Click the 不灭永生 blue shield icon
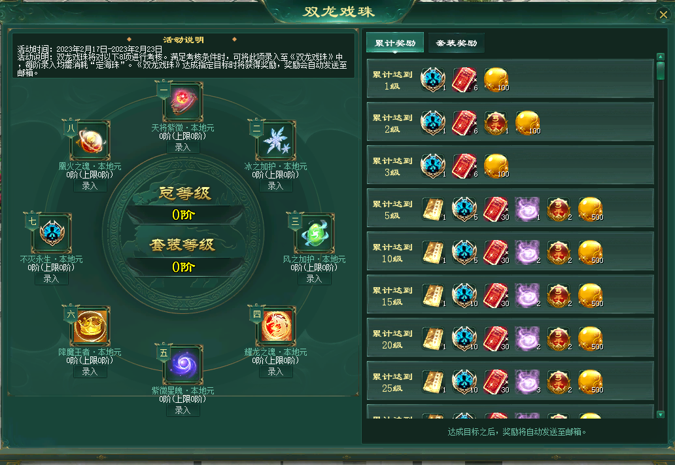 coord(52,233)
